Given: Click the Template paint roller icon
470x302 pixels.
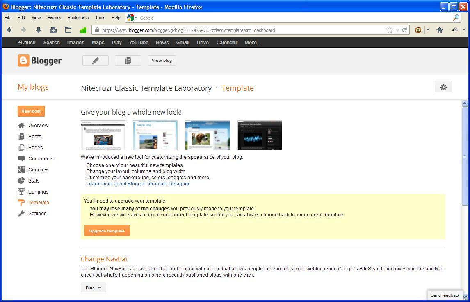Looking at the screenshot, I should click(21, 203).
